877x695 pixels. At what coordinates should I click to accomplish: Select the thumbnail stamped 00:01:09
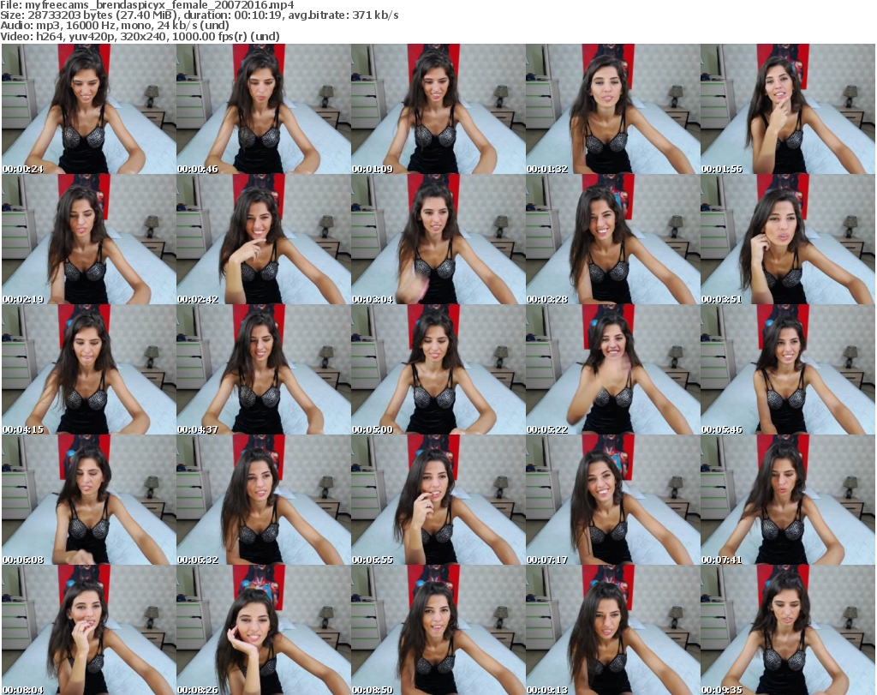coord(438,109)
